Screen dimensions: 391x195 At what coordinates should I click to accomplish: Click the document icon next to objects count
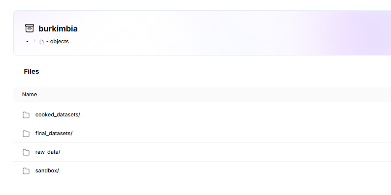42,42
